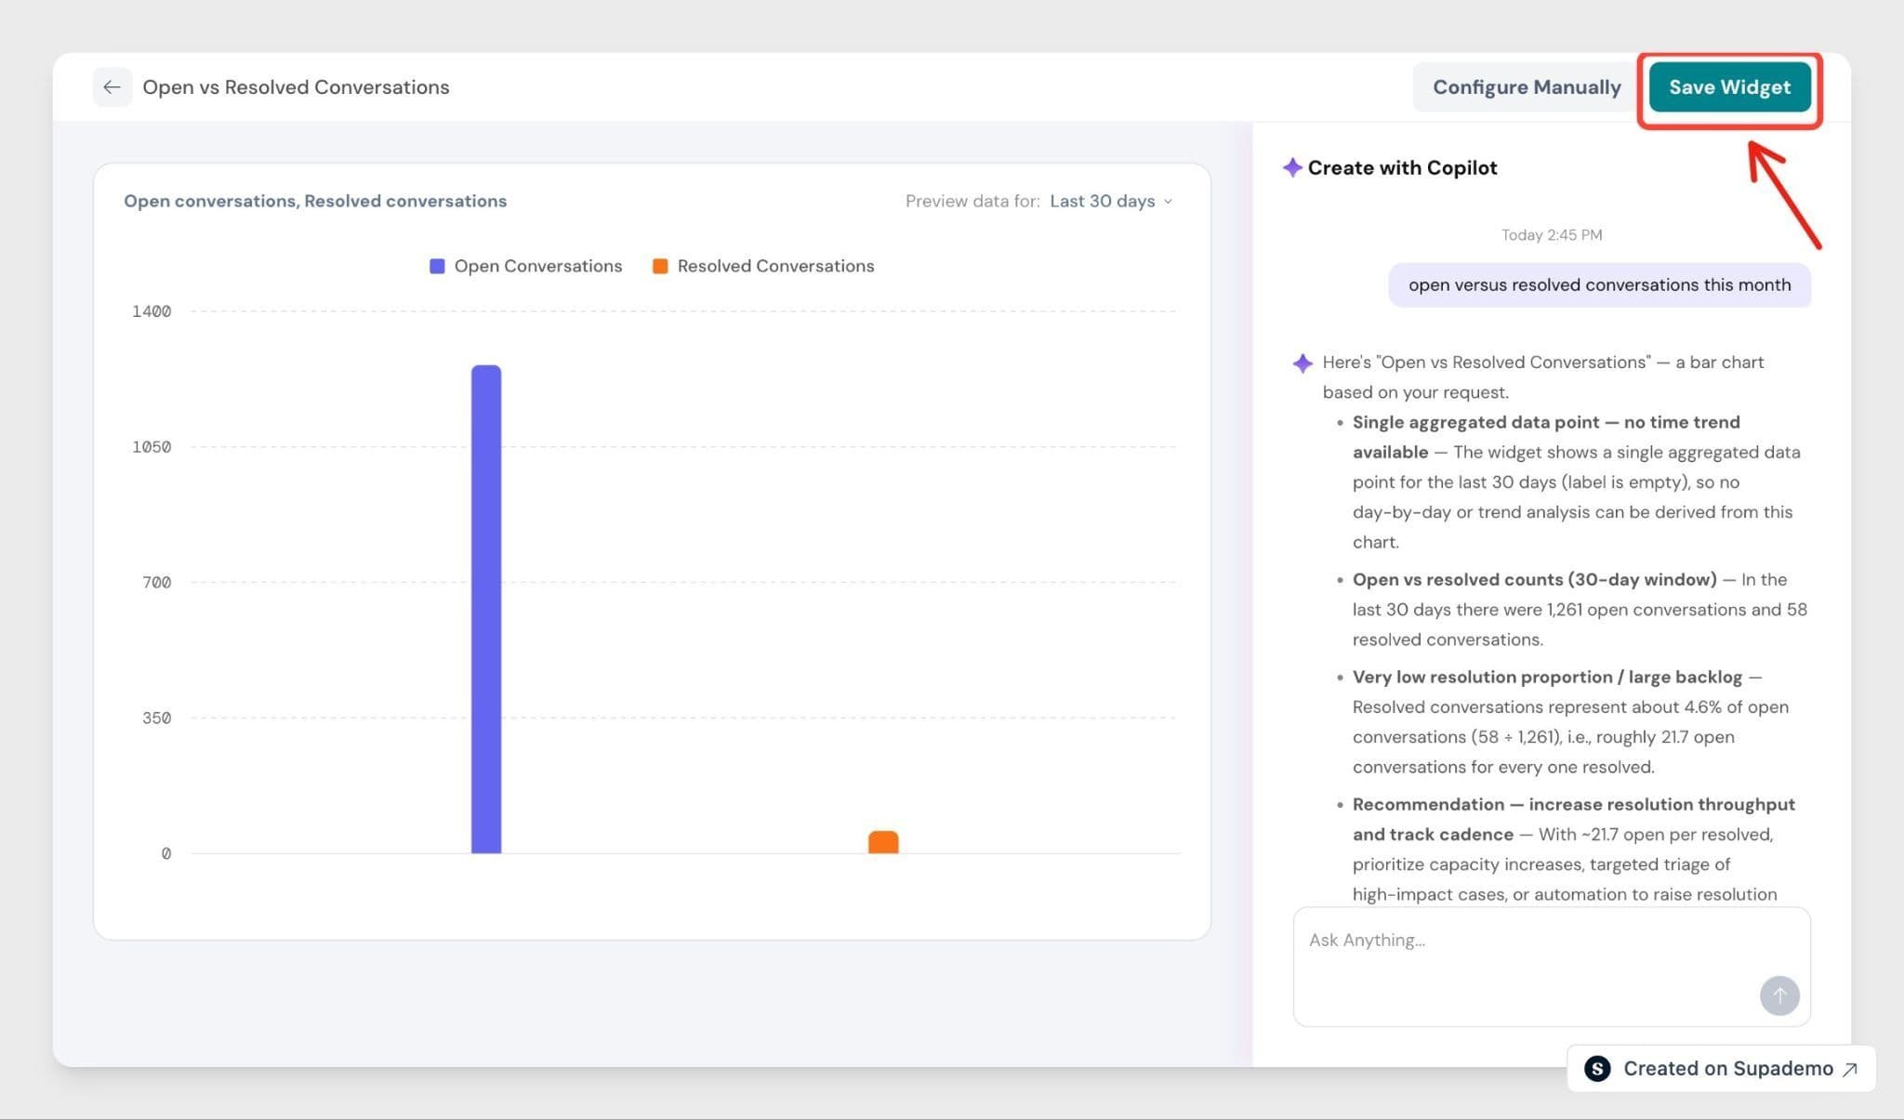Click the external-link arrow on the Supademo badge
The height and width of the screenshot is (1120, 1904).
click(1850, 1069)
